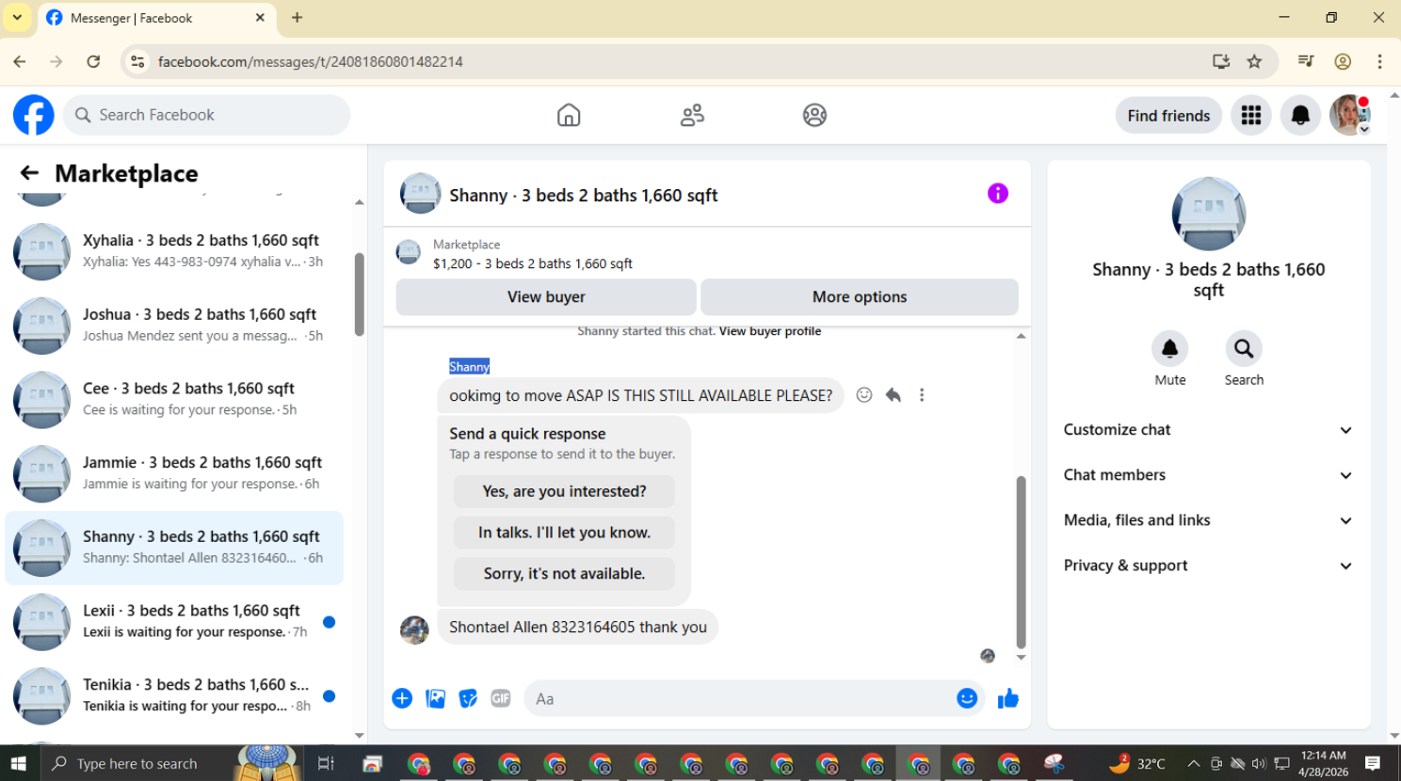Open Windows Start menu
This screenshot has width=1401, height=781.
19,763
